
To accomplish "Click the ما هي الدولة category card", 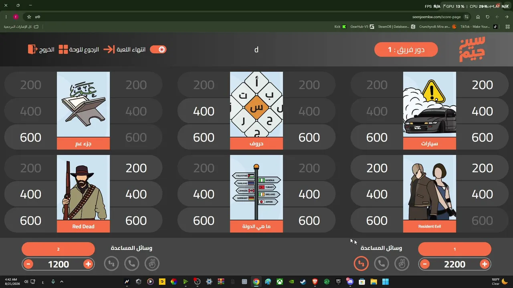I will pos(256,194).
